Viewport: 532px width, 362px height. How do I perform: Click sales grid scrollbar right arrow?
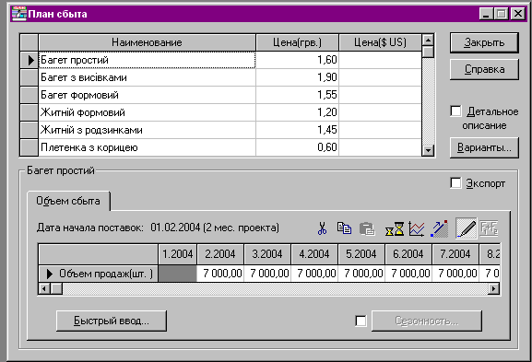tap(493, 288)
